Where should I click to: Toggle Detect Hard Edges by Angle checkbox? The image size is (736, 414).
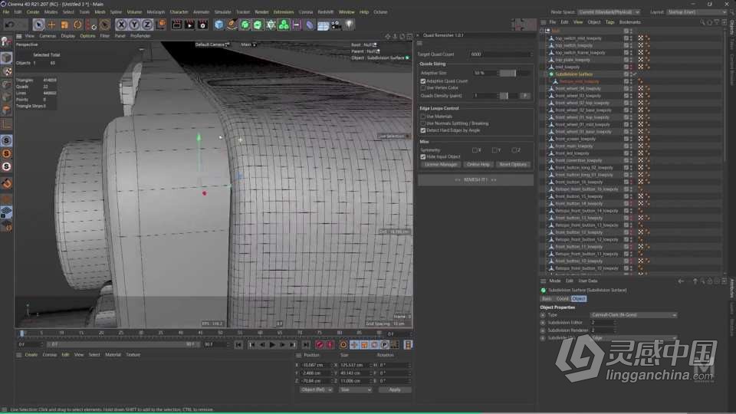tap(423, 130)
